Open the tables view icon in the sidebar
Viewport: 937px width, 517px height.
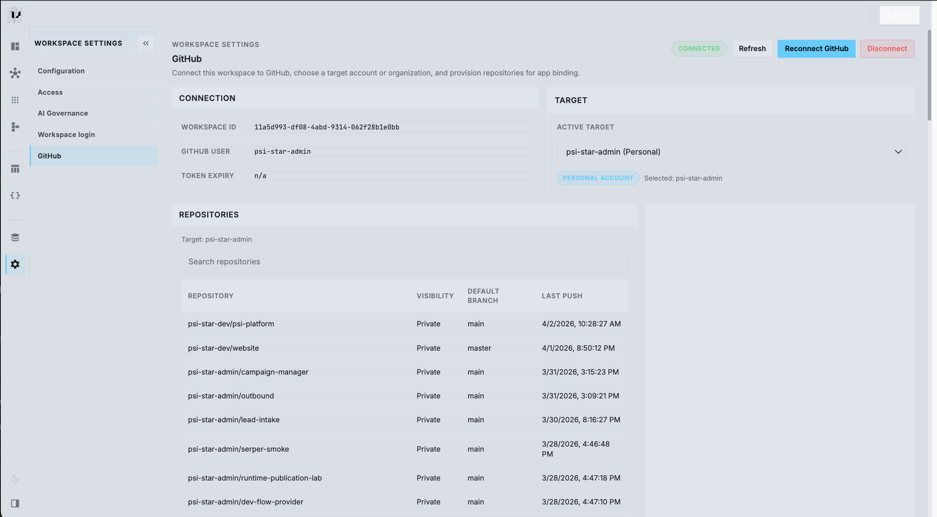click(15, 169)
